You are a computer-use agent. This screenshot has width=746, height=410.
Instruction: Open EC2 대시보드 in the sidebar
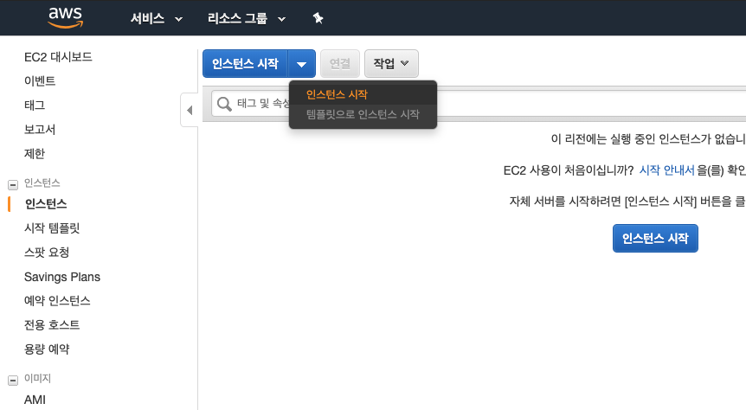click(x=58, y=57)
